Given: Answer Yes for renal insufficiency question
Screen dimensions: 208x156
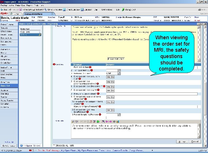Looking at the screenshot, I should click(109, 110).
